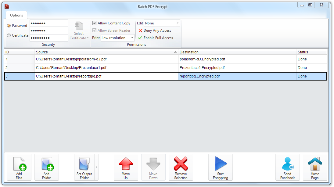Open Set Output Folder
334x187 pixels.
tap(84, 167)
